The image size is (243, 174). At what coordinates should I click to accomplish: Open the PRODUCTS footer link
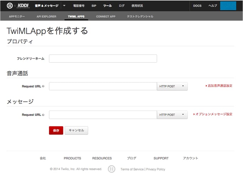(72, 158)
